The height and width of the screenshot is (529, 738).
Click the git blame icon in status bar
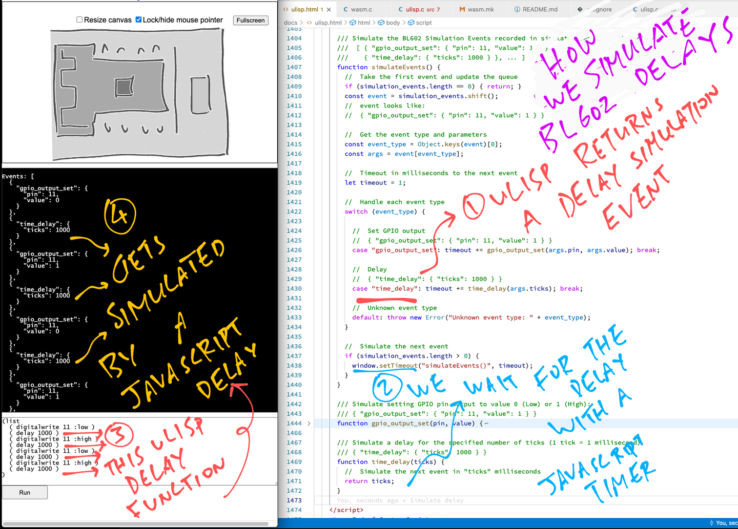pos(711,523)
